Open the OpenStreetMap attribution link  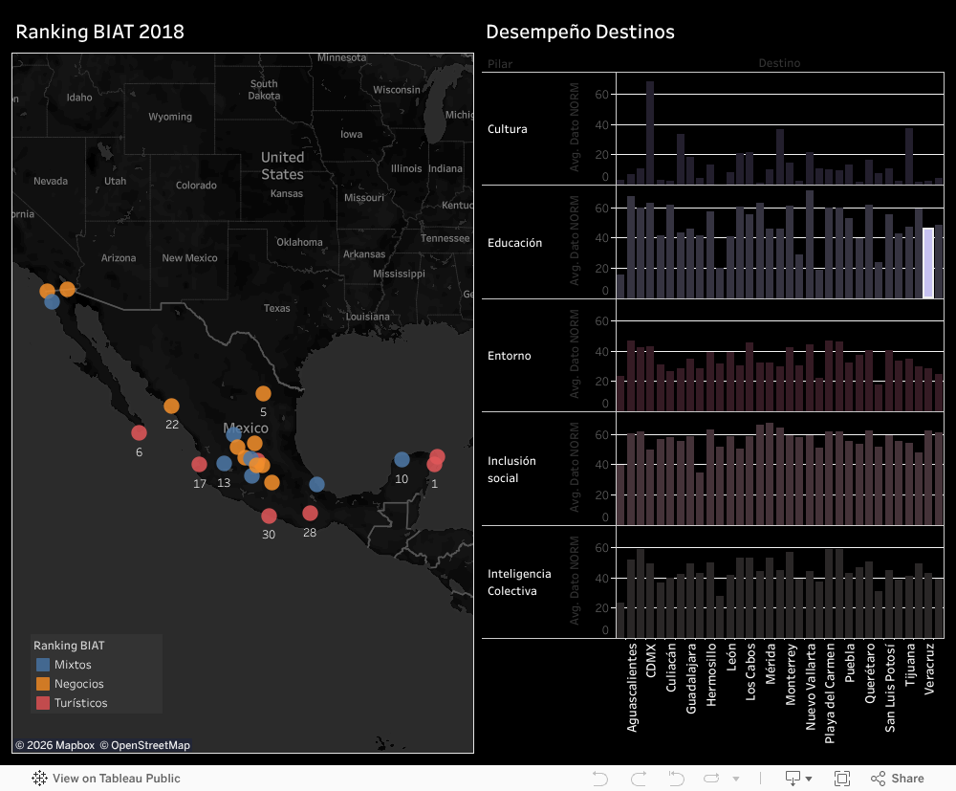point(150,745)
